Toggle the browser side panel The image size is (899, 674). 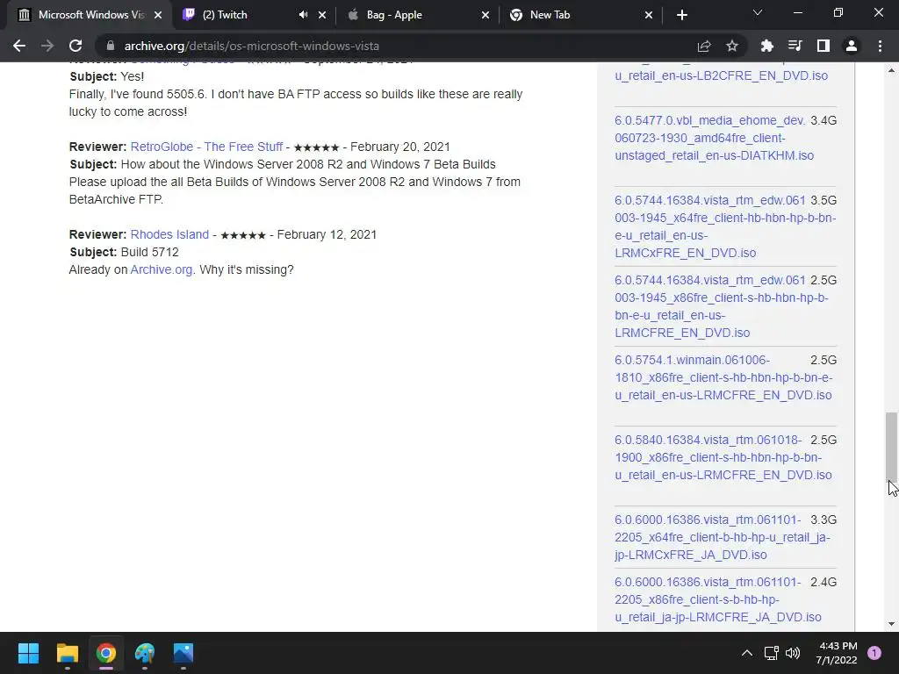pyautogui.click(x=823, y=46)
